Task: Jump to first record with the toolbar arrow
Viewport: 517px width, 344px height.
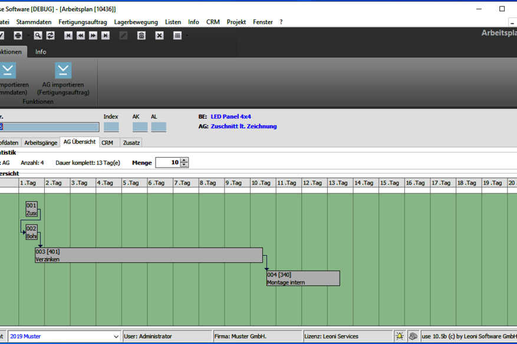Action: 68,36
